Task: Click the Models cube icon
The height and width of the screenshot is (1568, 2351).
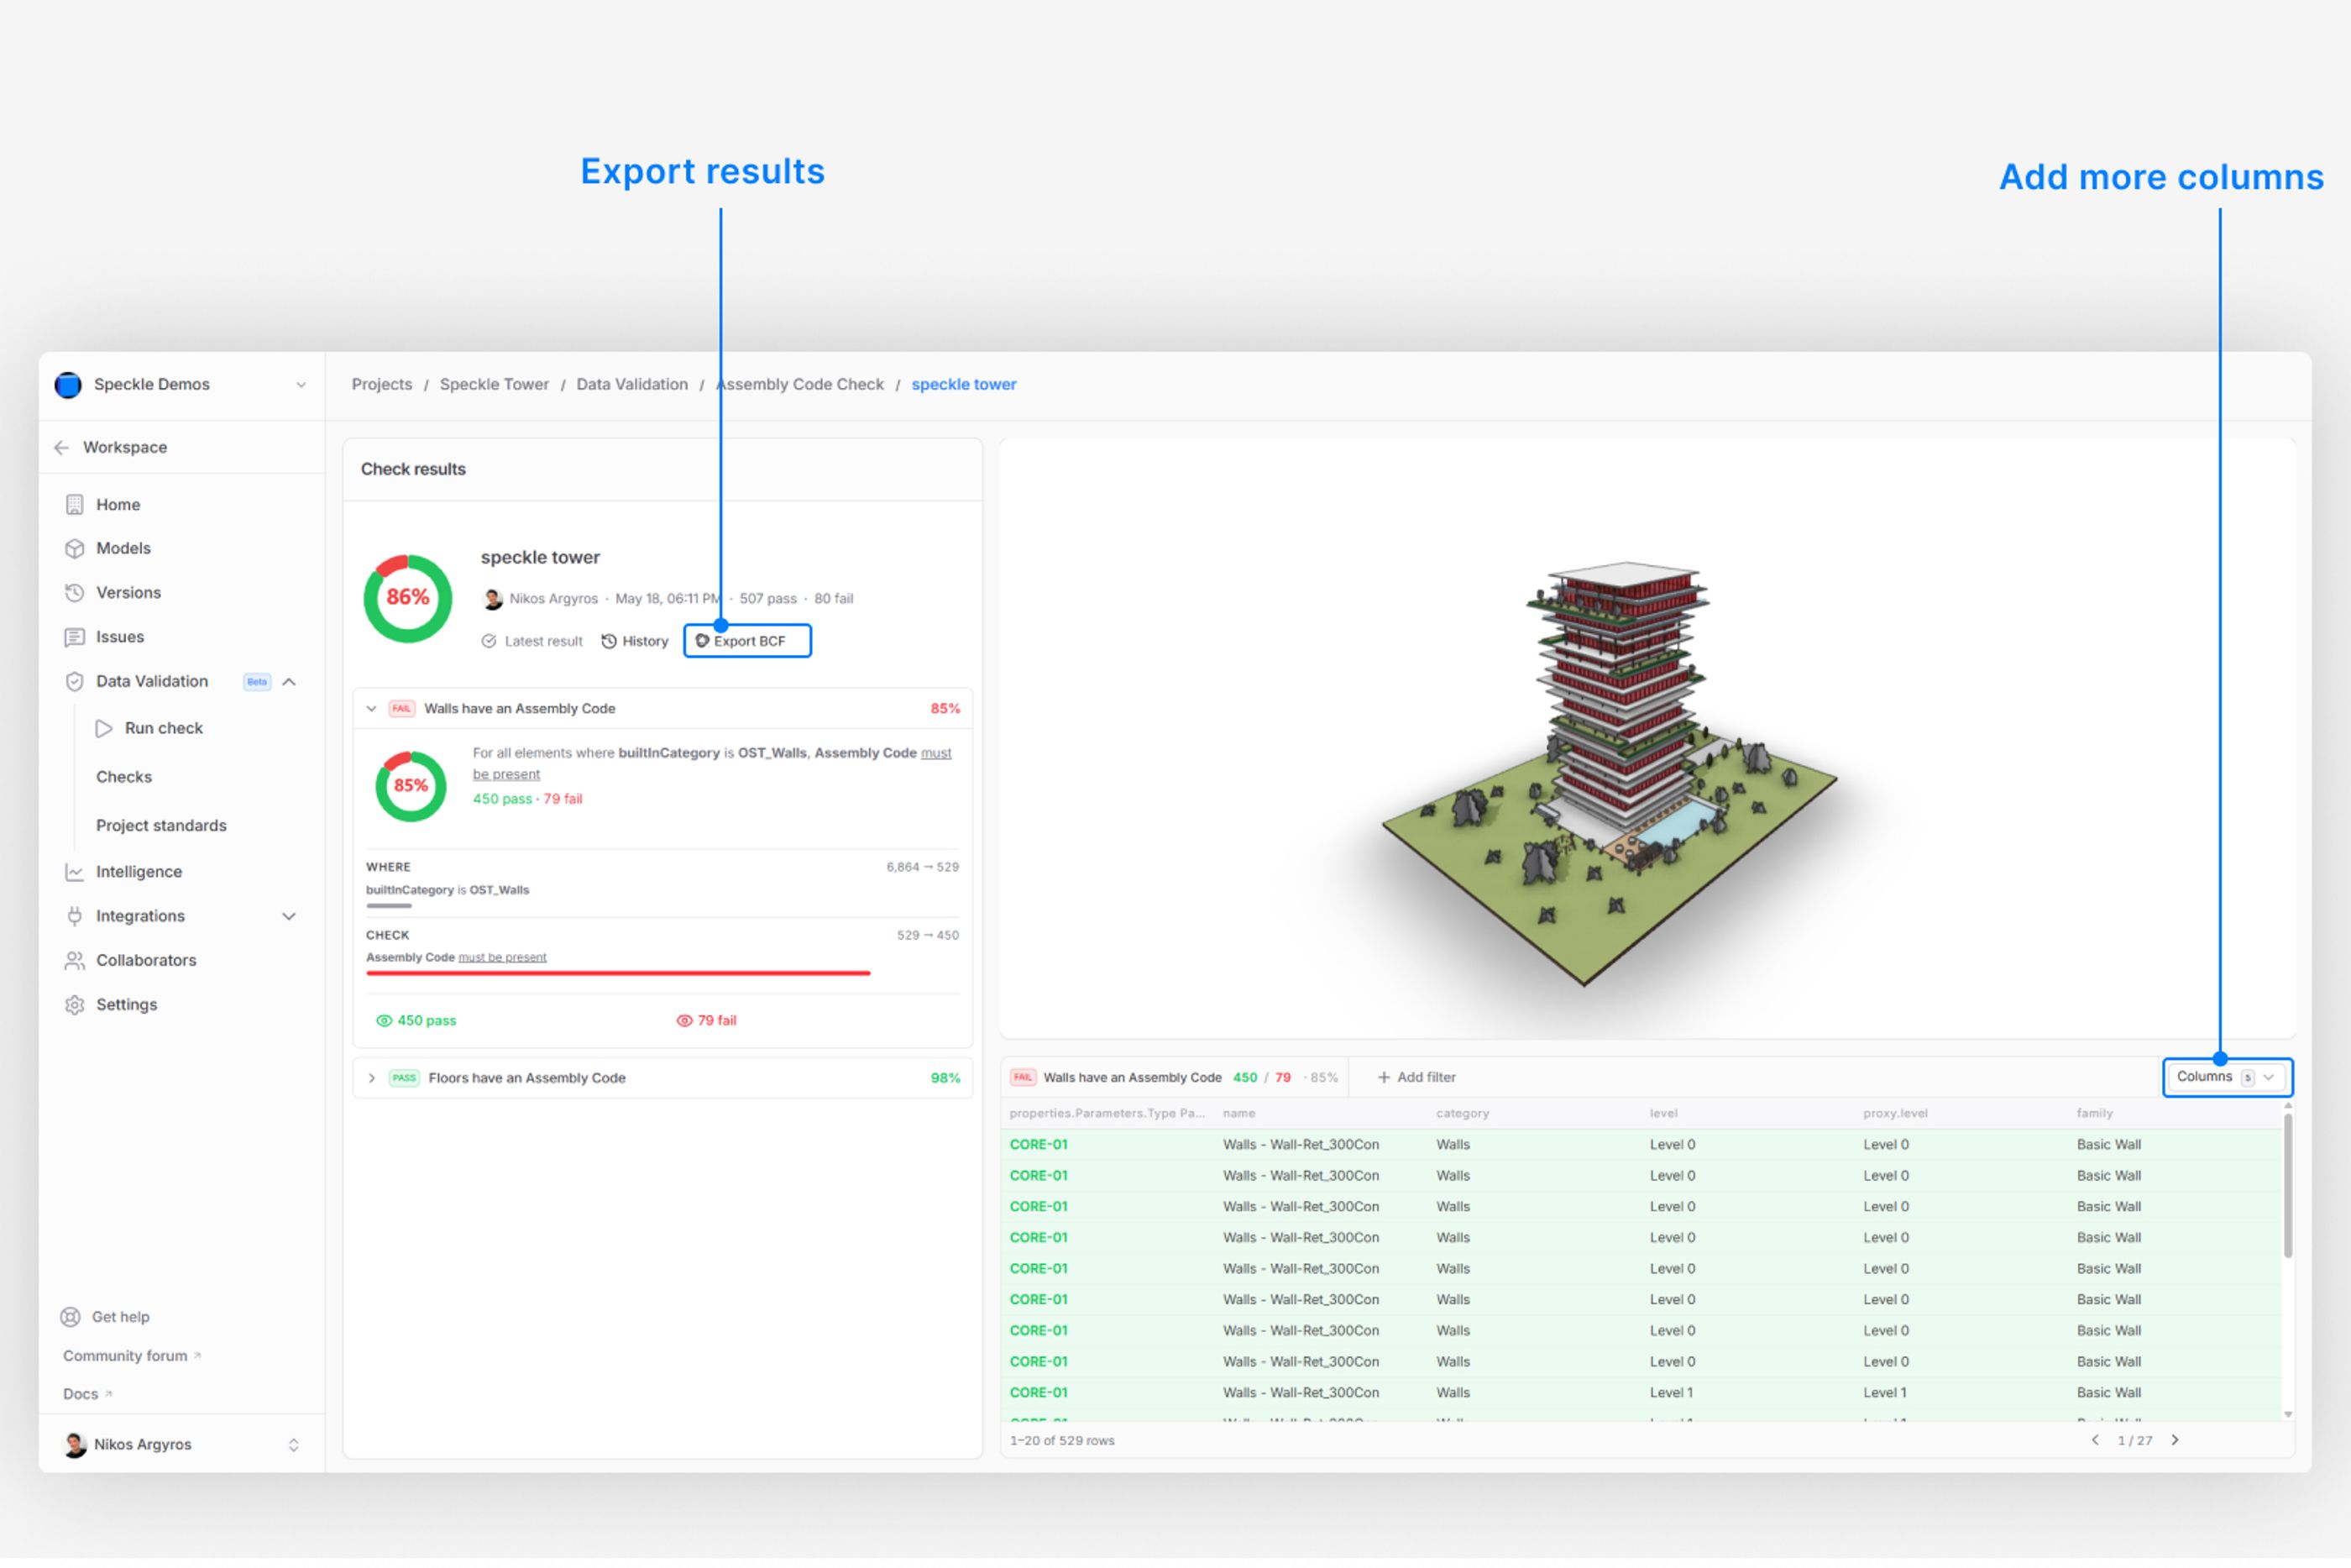Action: click(75, 549)
